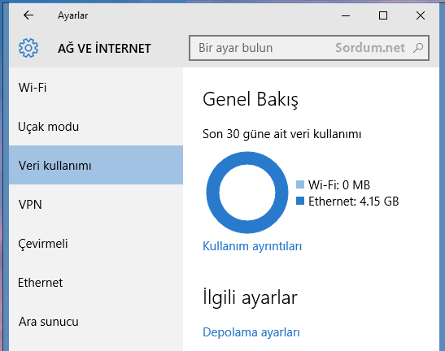445x351 pixels.
Task: Click the AĞ VE İNTERNET title
Action: pyautogui.click(x=104, y=49)
